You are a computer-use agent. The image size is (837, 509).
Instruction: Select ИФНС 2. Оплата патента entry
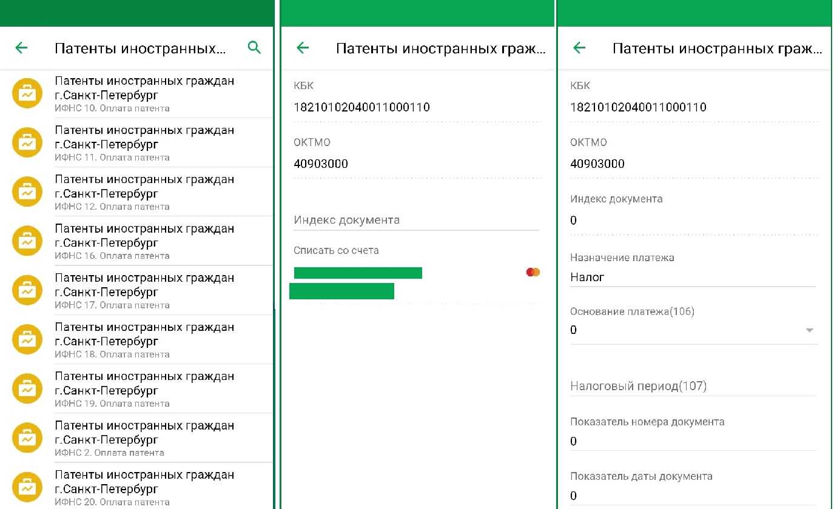[136, 437]
